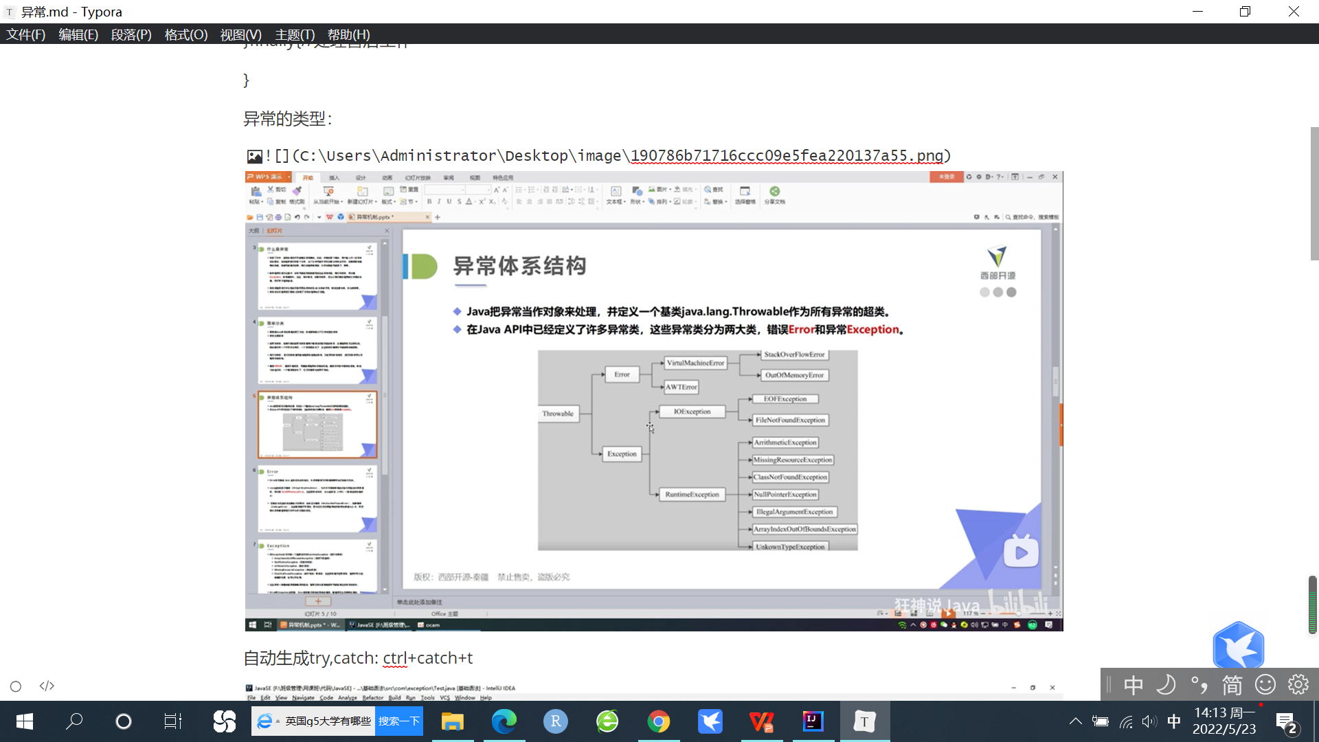Image resolution: width=1319 pixels, height=742 pixels.
Task: Open IntelliJ IDEA from the taskbar
Action: click(813, 721)
